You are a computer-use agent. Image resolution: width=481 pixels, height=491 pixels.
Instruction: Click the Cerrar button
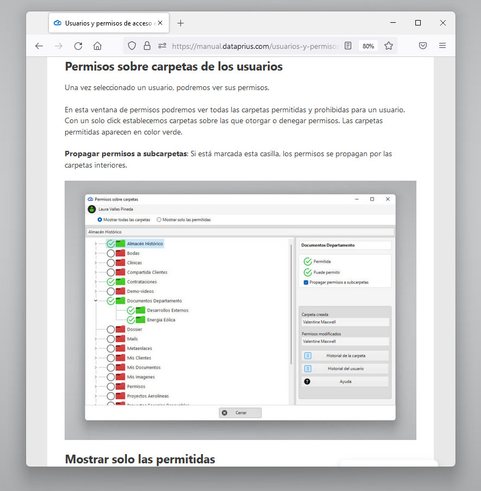(x=240, y=413)
